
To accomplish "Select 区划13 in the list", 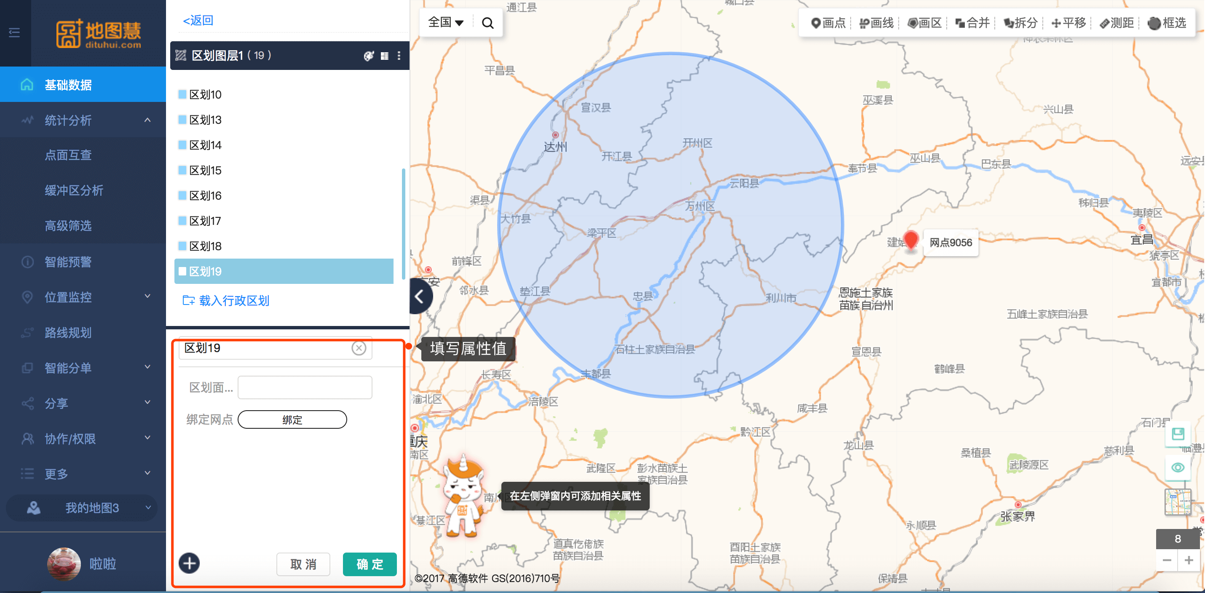I will (x=284, y=120).
